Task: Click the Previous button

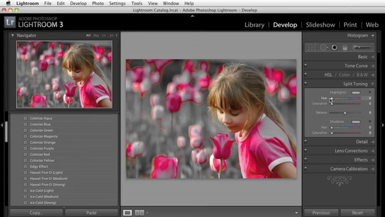Action: [x=321, y=213]
